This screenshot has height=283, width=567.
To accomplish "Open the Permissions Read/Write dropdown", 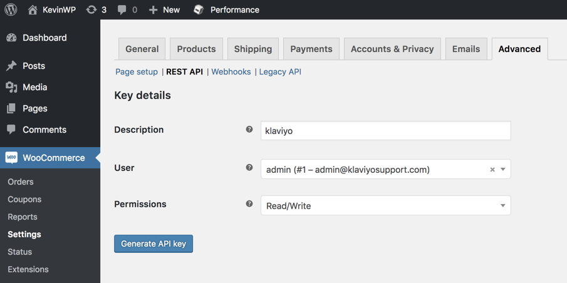I will (x=385, y=205).
